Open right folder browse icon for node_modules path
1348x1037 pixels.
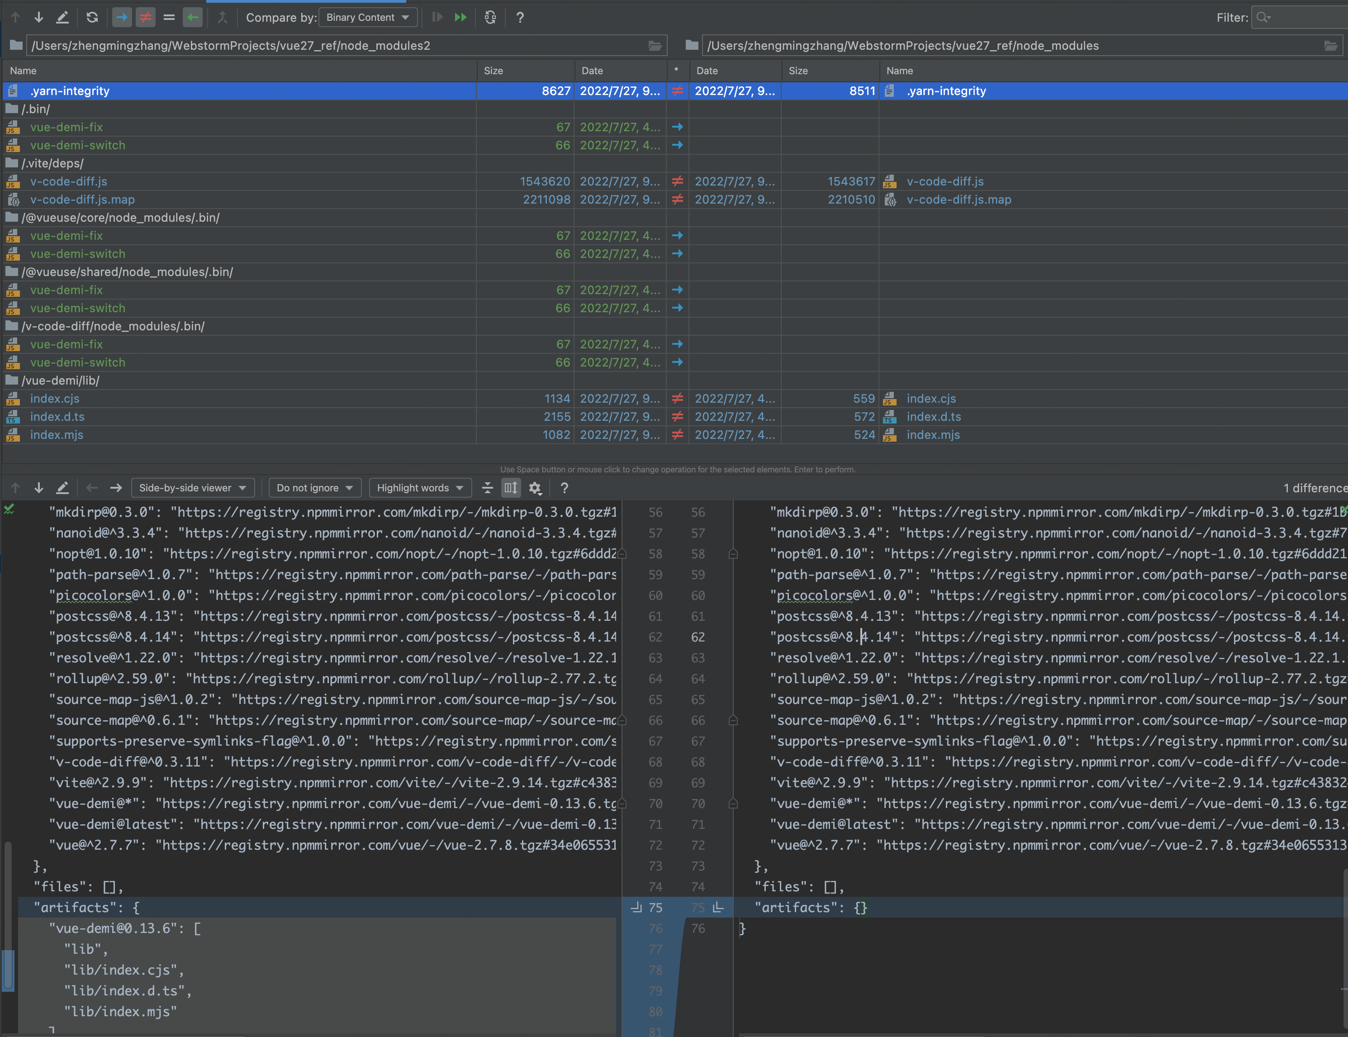(1330, 46)
